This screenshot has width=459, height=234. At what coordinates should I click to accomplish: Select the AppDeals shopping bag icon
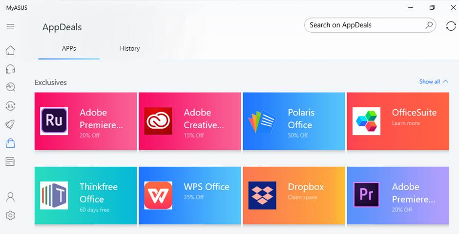click(10, 143)
